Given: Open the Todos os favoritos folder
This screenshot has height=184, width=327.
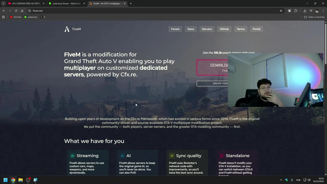Looking at the screenshot, I should click(x=314, y=17).
